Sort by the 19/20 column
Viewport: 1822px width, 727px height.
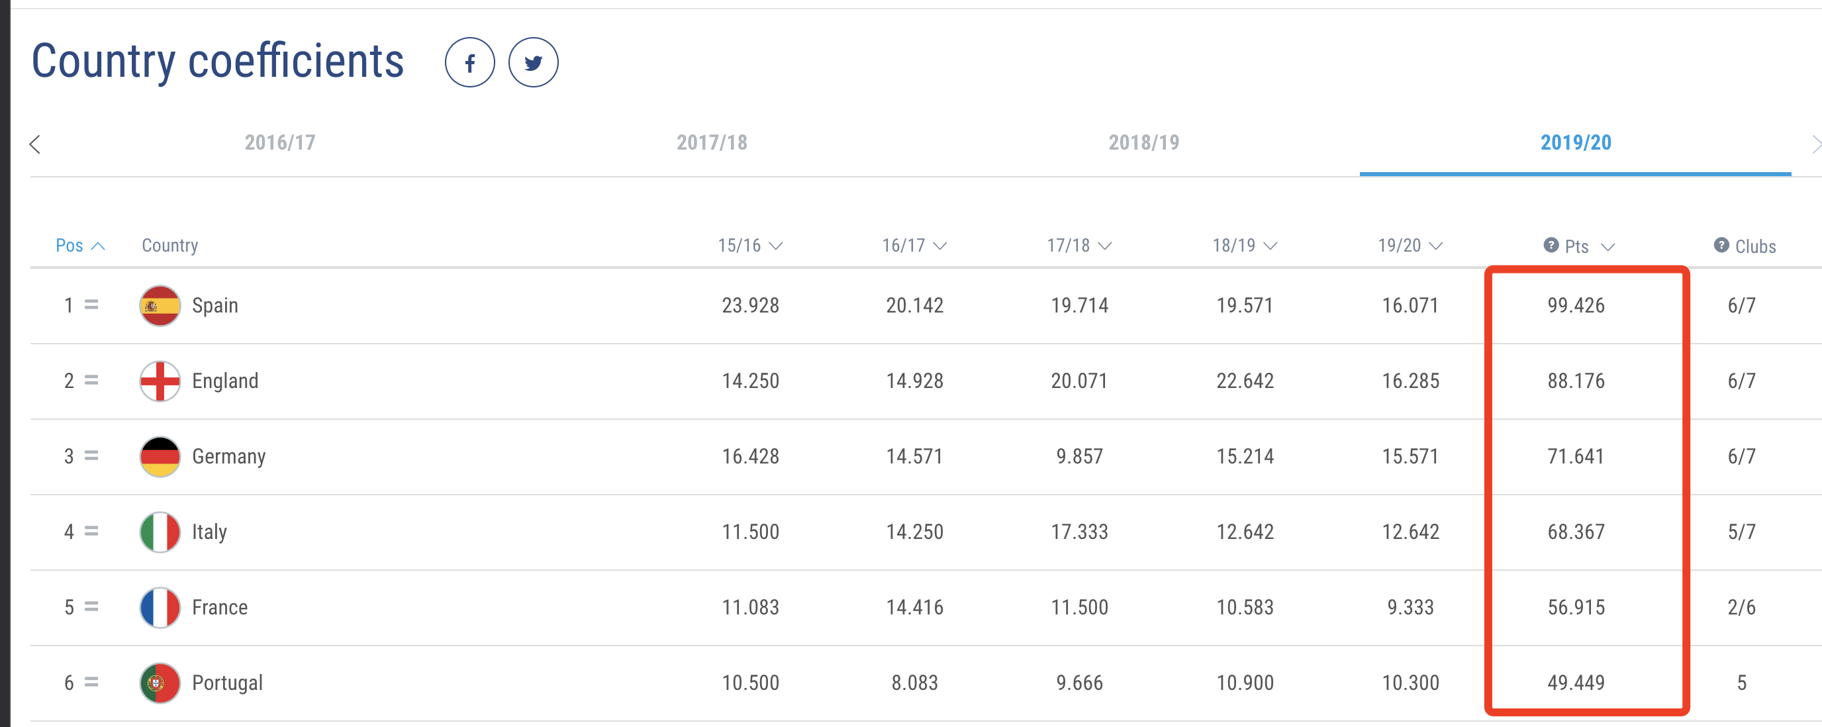1410,246
